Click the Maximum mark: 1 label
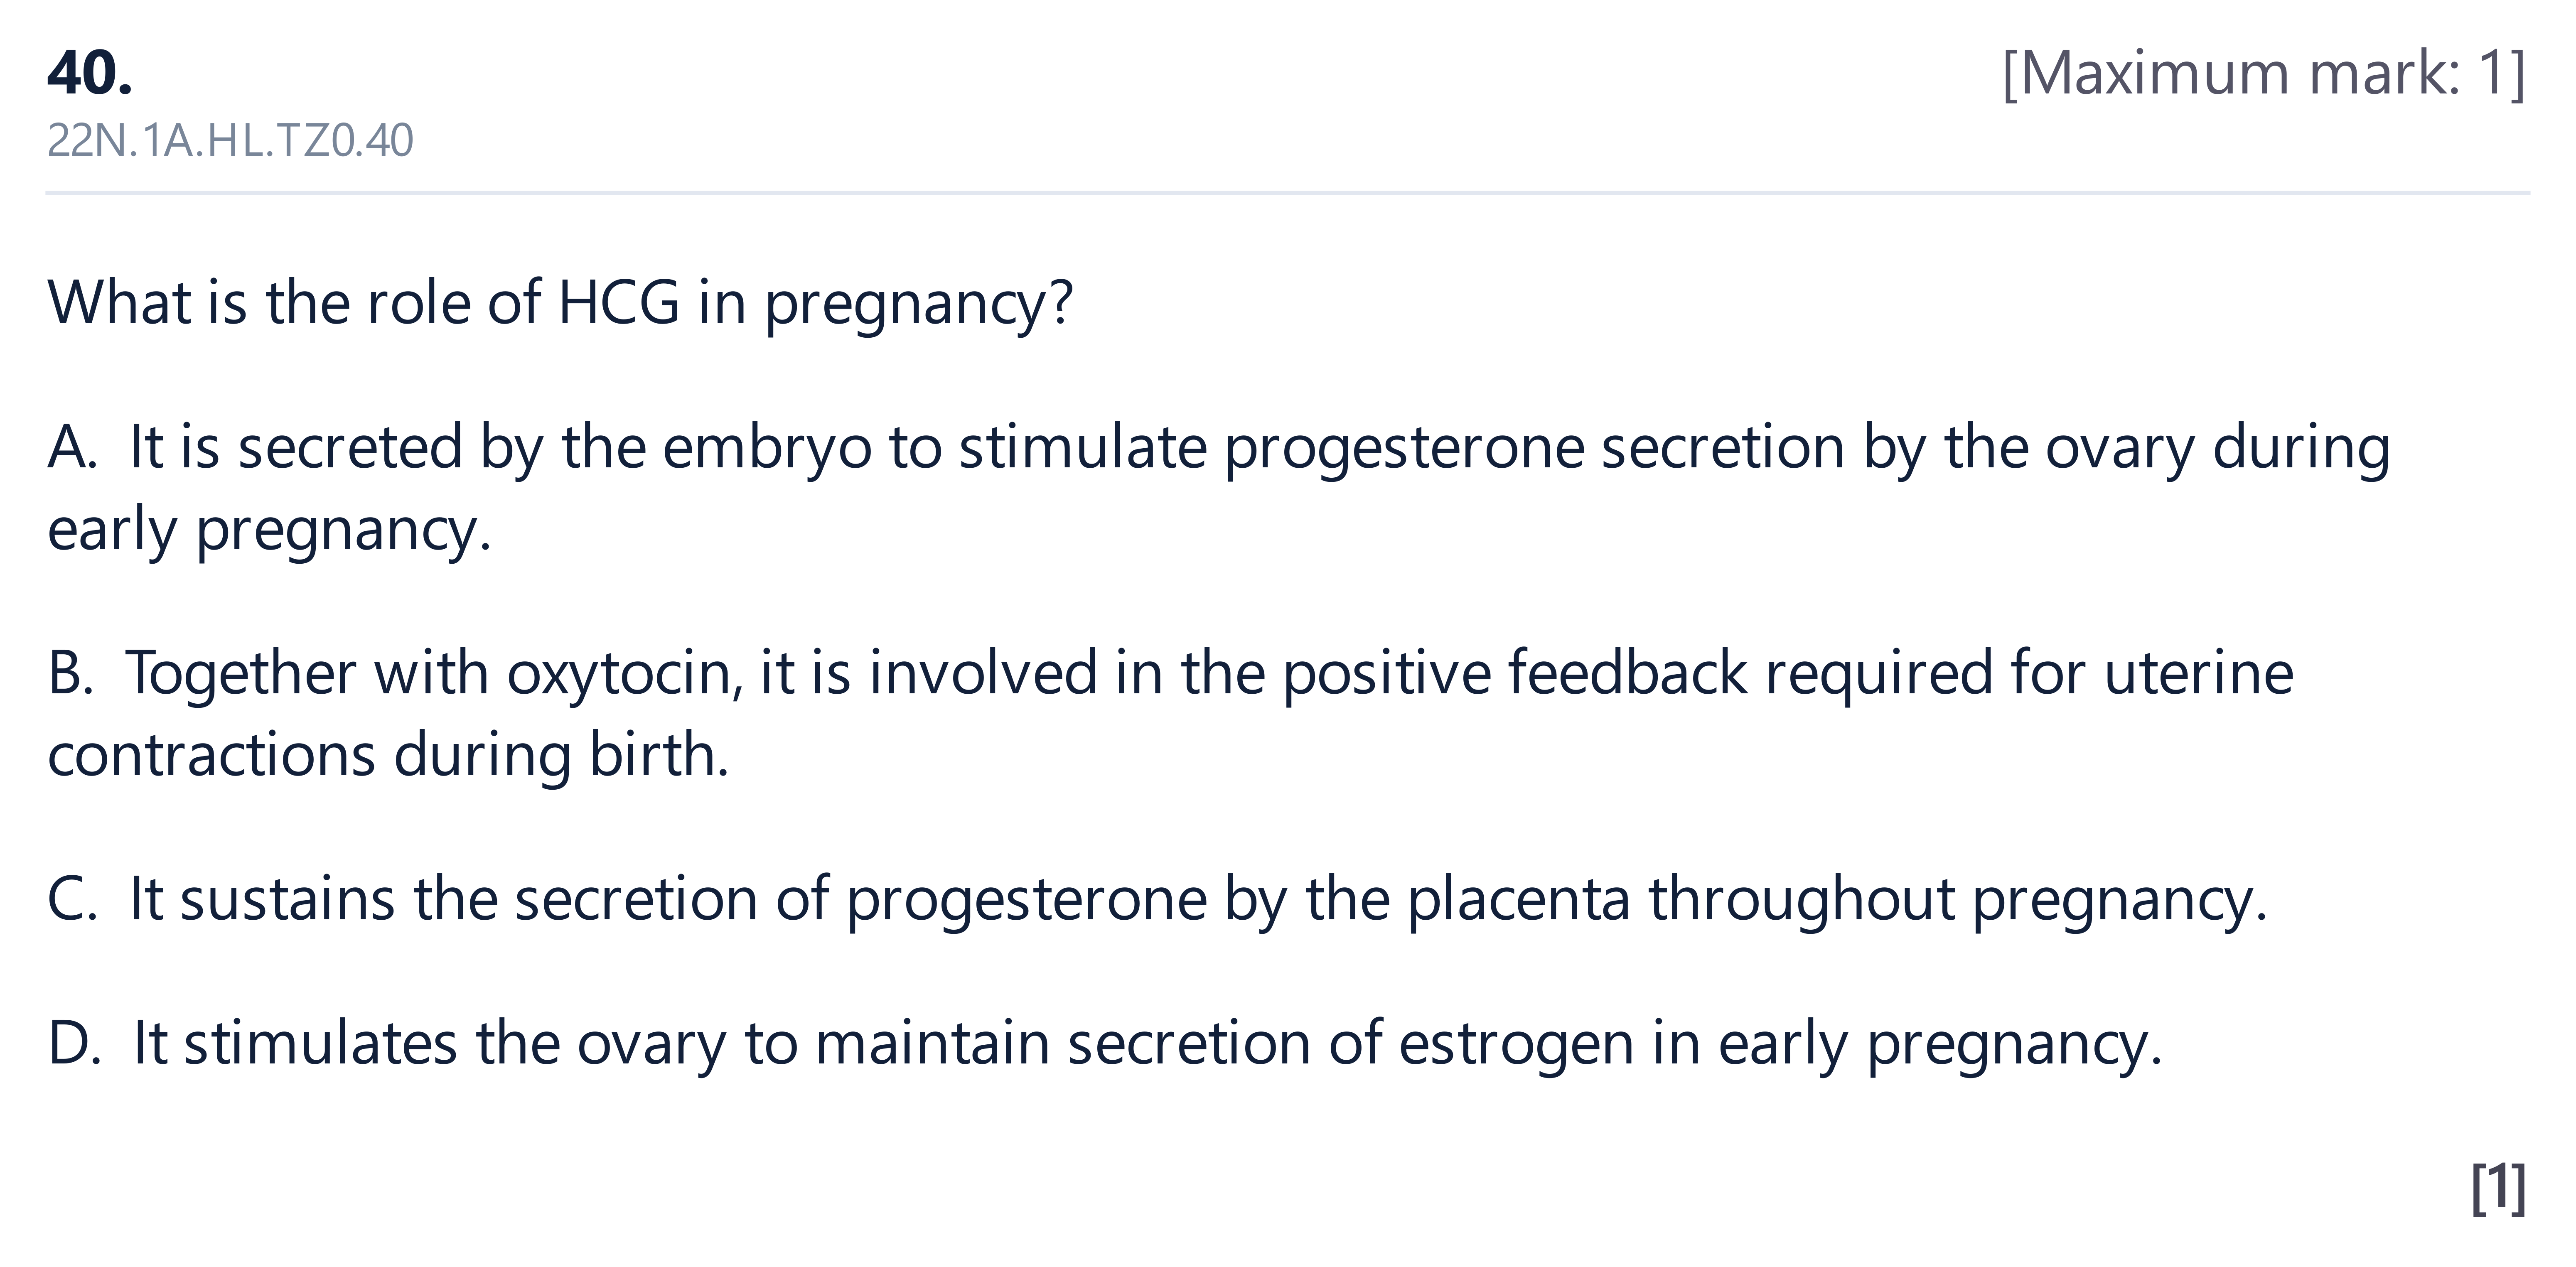The width and height of the screenshot is (2576, 1267). point(2264,73)
